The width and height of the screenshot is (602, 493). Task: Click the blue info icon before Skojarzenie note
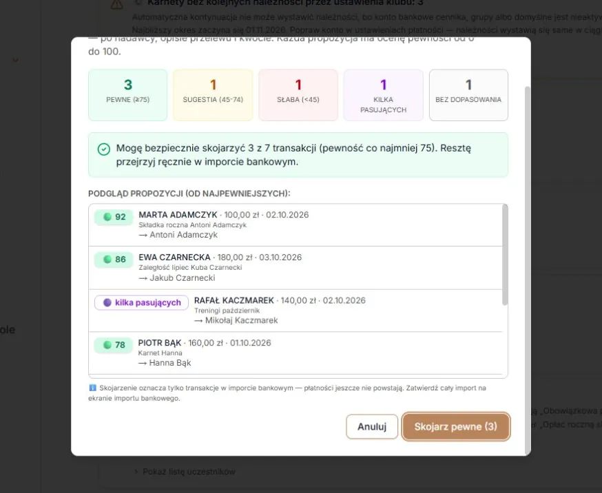point(92,388)
